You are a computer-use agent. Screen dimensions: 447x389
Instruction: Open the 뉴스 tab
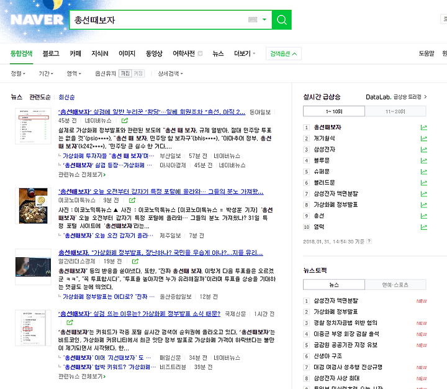point(218,53)
